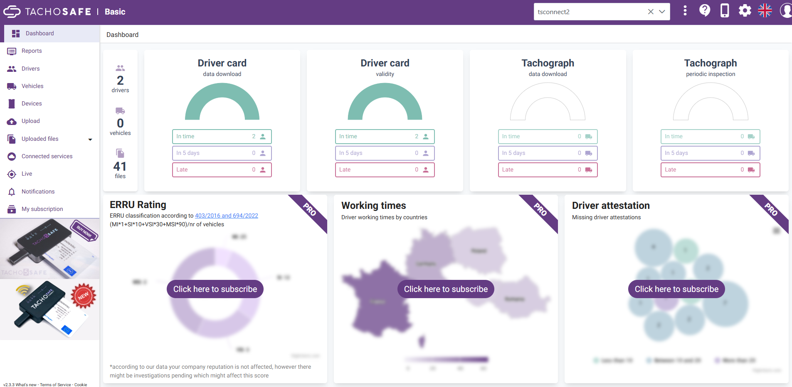
Task: Clear the tsconnect2 account selection
Action: [651, 12]
